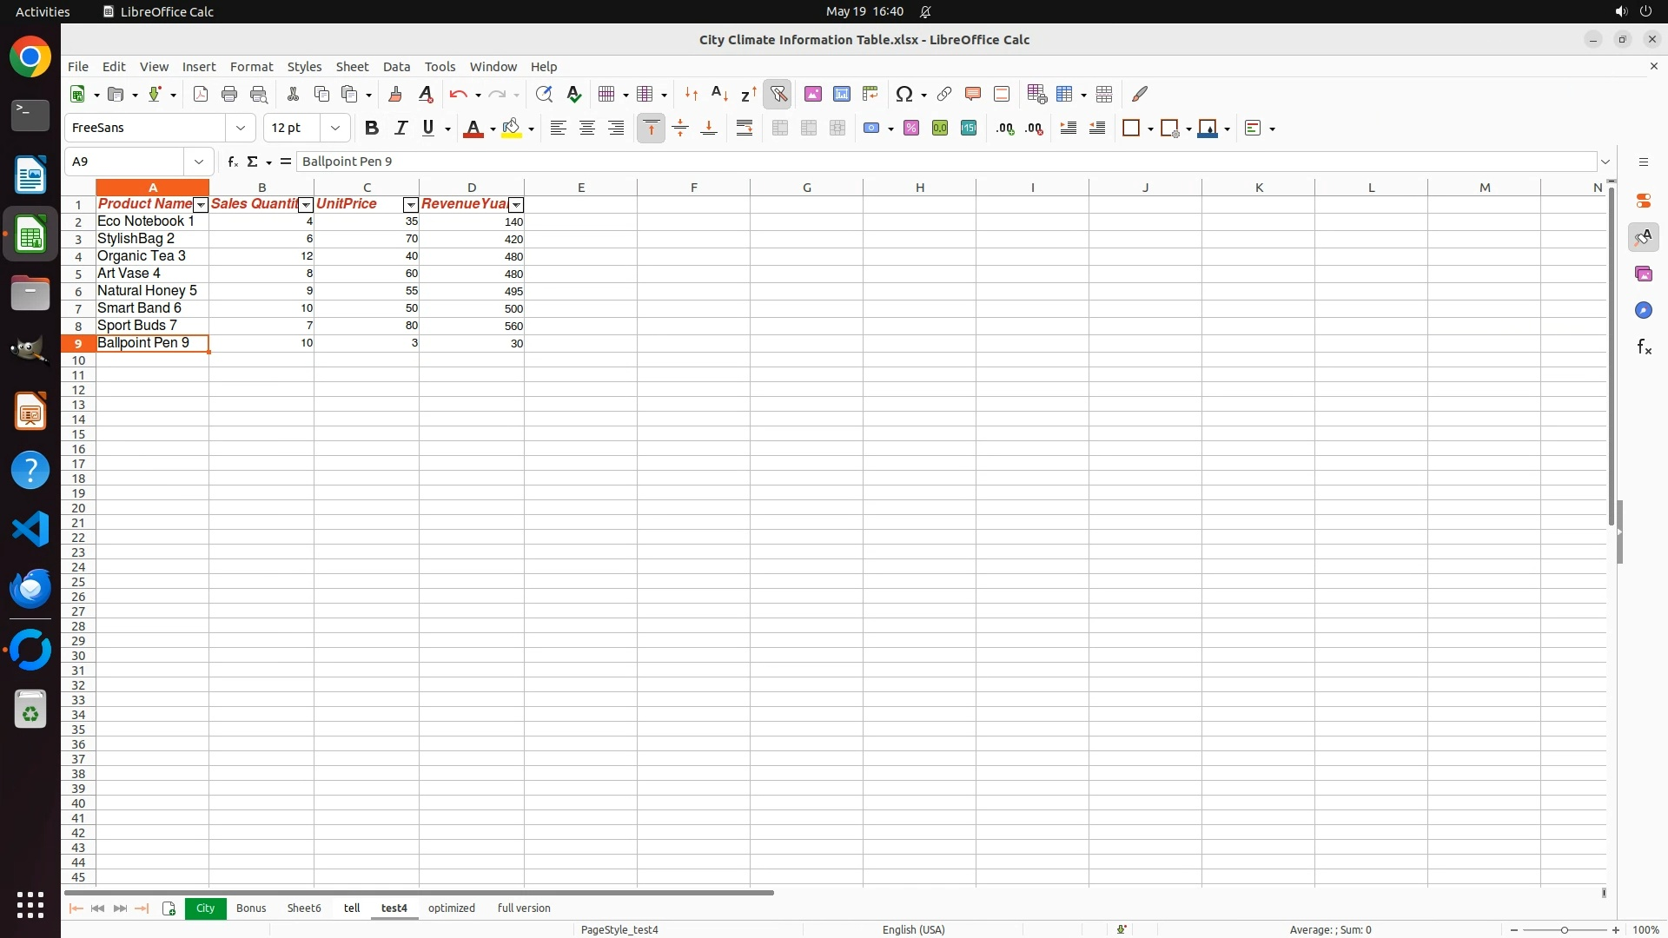Open the RevenueYuan column filter arrow
The height and width of the screenshot is (938, 1668).
coord(516,205)
